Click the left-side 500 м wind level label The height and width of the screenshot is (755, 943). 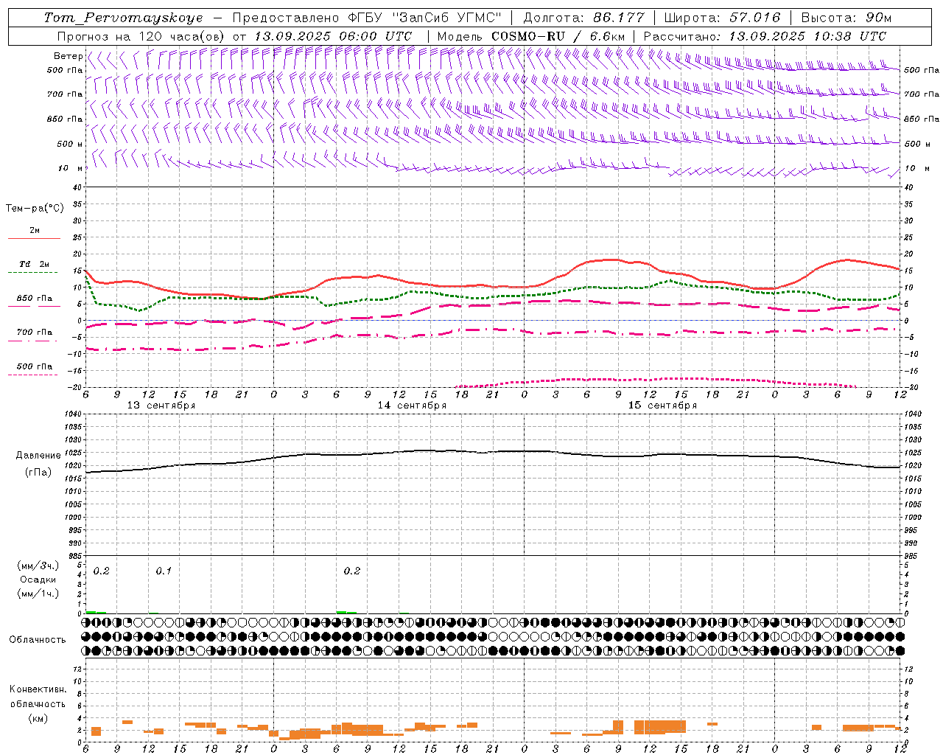70,144
